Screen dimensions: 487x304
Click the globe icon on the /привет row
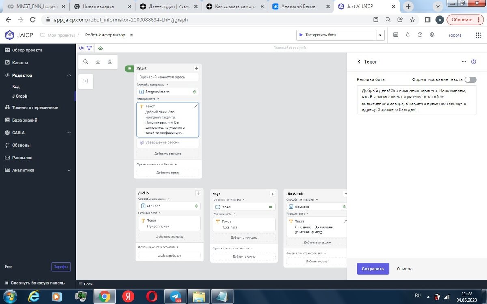coord(196,206)
